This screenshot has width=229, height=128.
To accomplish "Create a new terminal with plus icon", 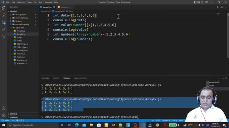I will [x=217, y=78].
